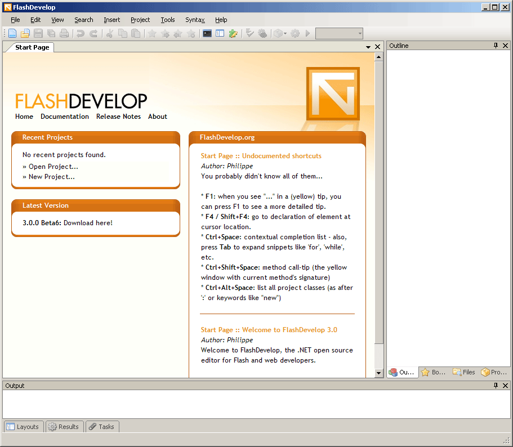Open the Undocumented shortcuts article heading
The height and width of the screenshot is (447, 513).
(261, 156)
